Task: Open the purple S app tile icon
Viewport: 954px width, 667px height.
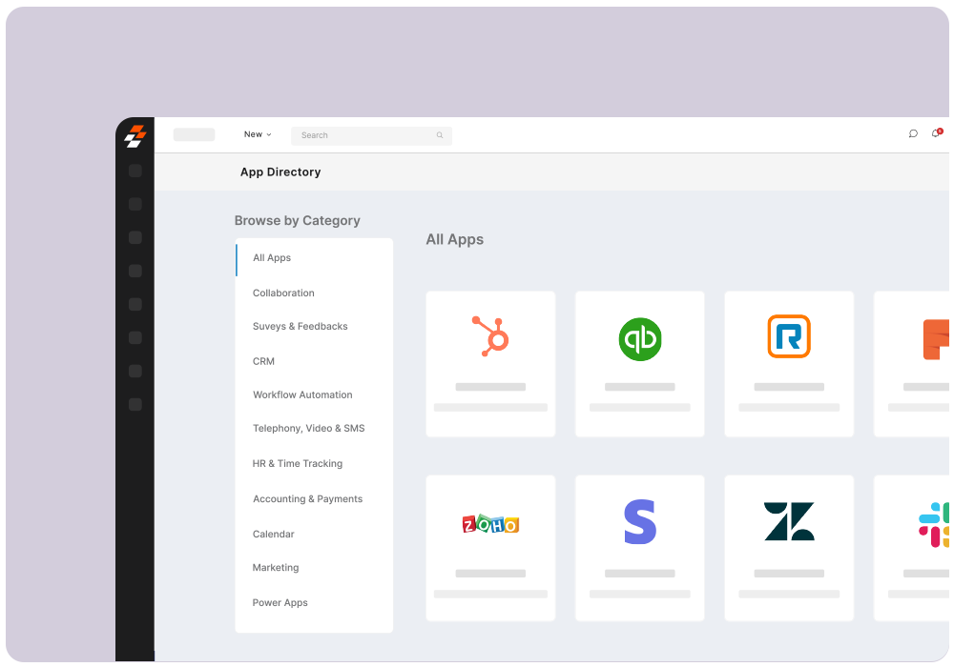Action: (639, 522)
